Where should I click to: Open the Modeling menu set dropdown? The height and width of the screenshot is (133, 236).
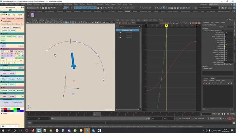[33, 8]
